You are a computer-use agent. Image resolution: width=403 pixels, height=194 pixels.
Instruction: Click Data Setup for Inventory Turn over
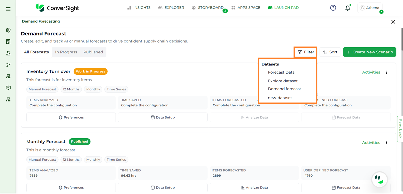pos(162,118)
